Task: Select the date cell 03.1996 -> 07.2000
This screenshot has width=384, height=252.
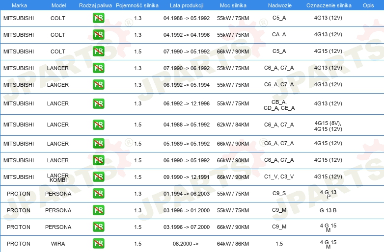Action: point(187,227)
